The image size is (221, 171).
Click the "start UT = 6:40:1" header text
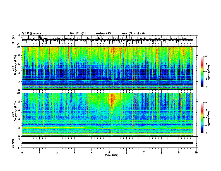pos(135,34)
